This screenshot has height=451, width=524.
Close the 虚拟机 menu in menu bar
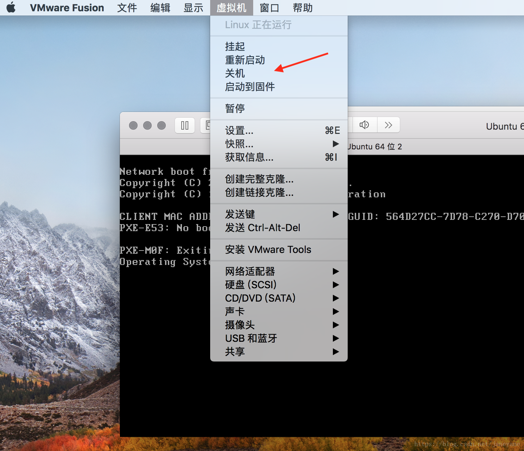[231, 8]
